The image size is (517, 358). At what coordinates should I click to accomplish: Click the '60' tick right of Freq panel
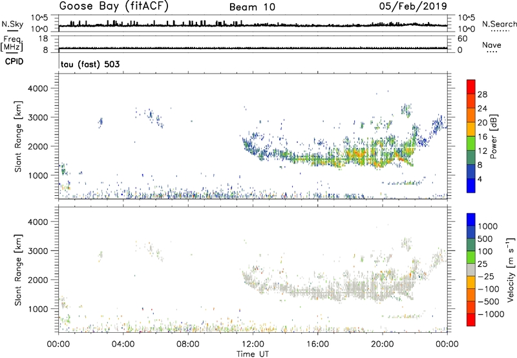pos(463,39)
